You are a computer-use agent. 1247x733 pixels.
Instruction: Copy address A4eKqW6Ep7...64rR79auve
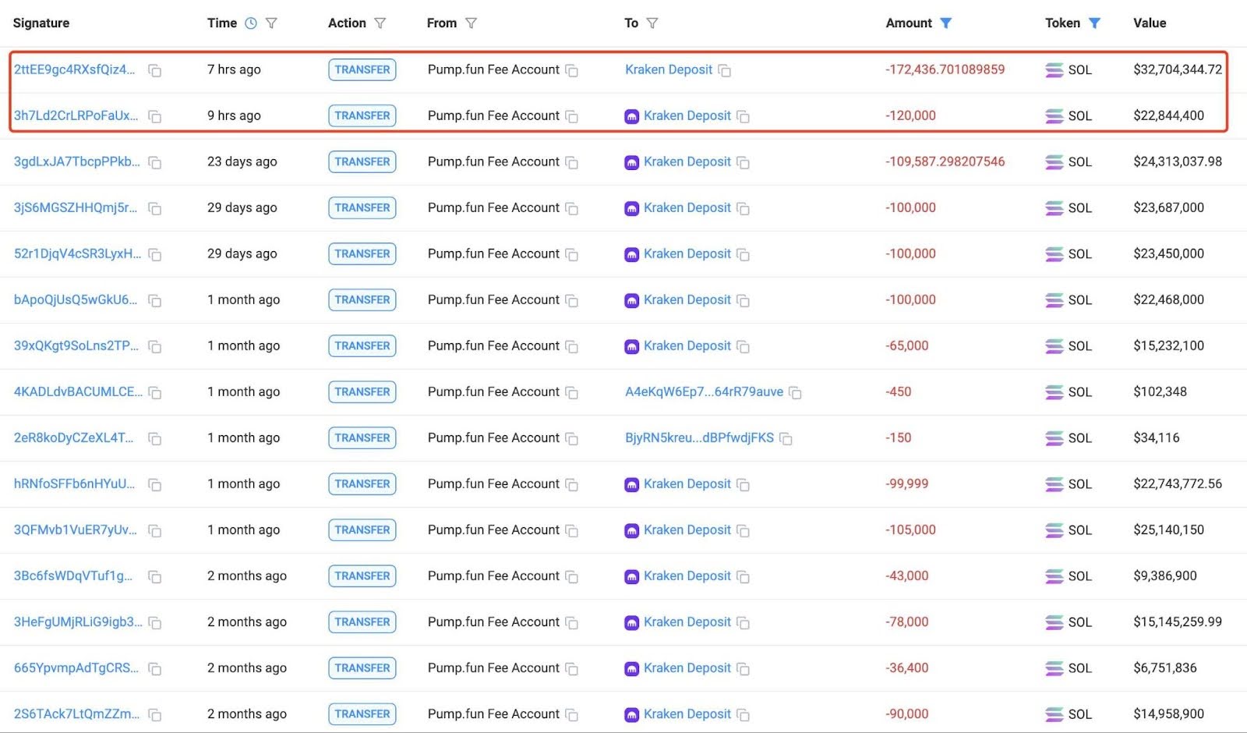click(x=795, y=393)
